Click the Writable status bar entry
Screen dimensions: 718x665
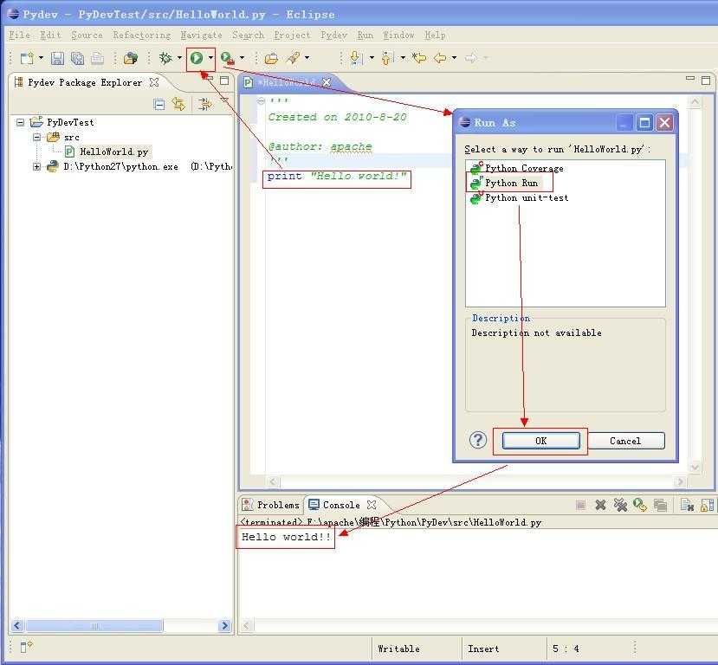click(398, 649)
